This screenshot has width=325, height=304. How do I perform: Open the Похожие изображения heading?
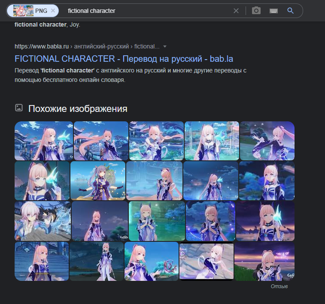click(78, 108)
